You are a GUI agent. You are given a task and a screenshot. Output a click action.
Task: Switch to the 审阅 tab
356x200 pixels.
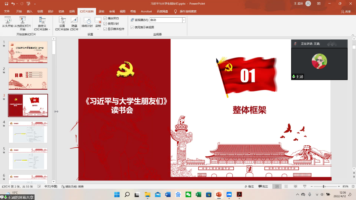coord(112,11)
